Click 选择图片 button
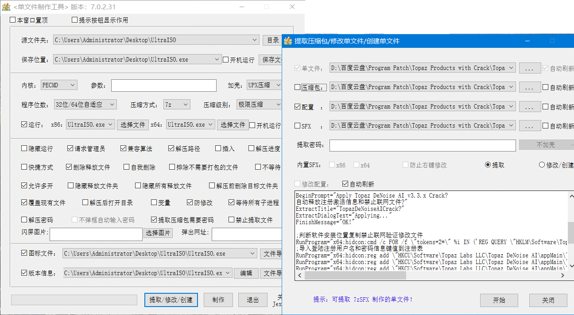574x315 pixels. point(158,233)
